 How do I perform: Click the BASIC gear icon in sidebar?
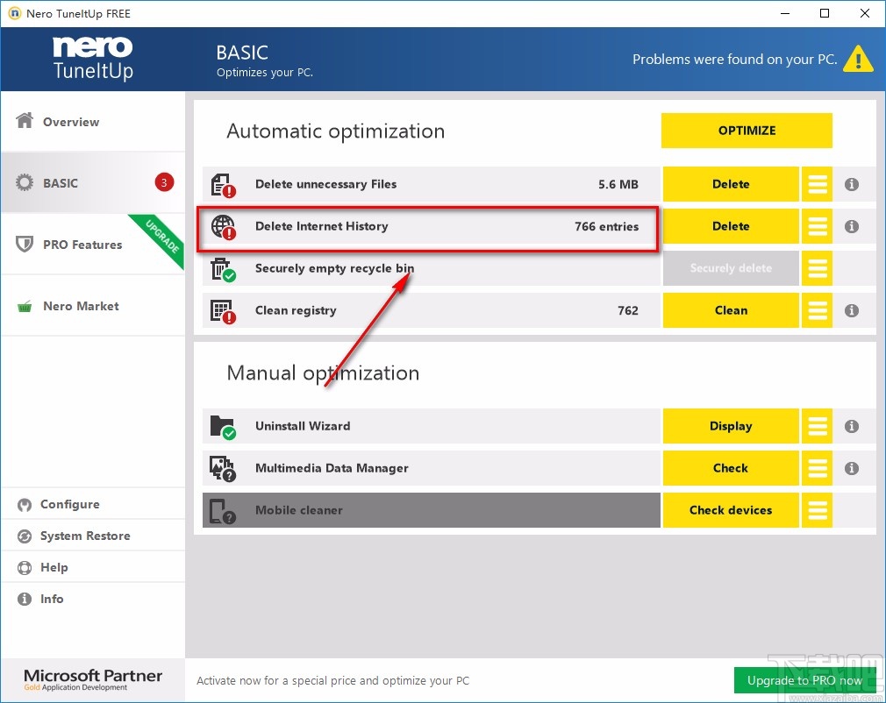click(25, 182)
